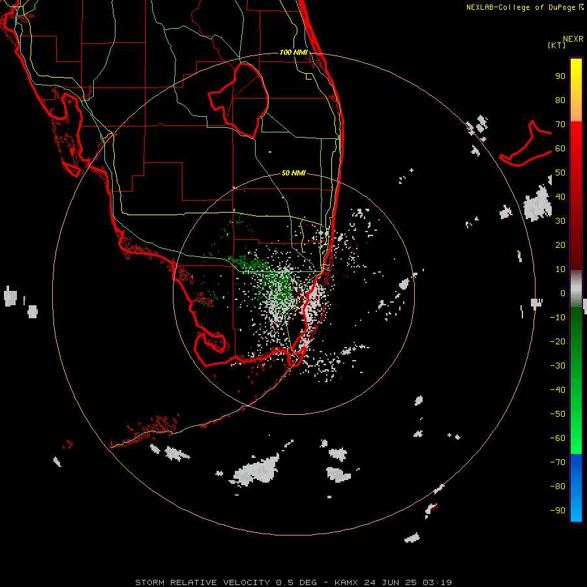Screen dimensions: 587x587
Task: Click the -90 value on the velocity scale
Action: coord(558,511)
